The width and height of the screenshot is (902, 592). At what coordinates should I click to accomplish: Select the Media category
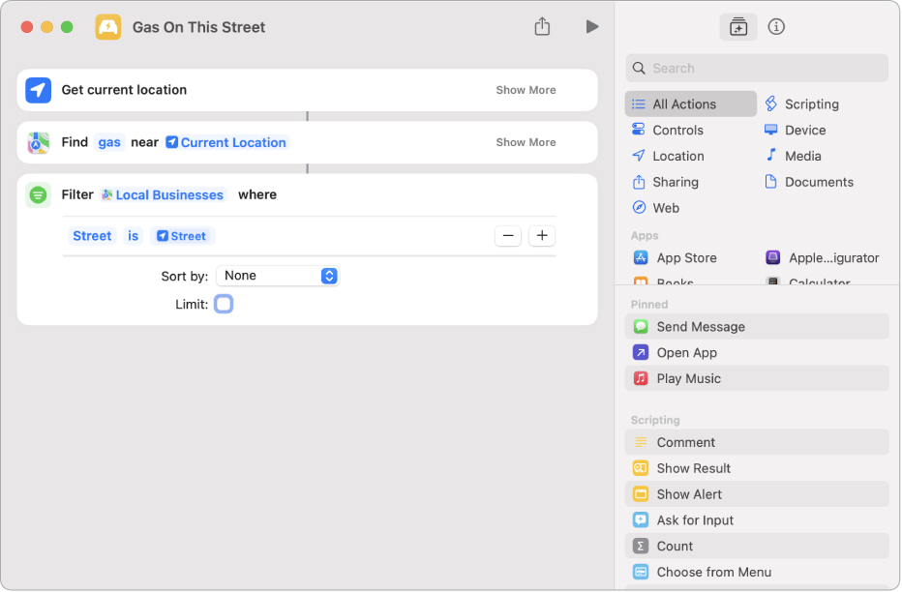(x=793, y=157)
